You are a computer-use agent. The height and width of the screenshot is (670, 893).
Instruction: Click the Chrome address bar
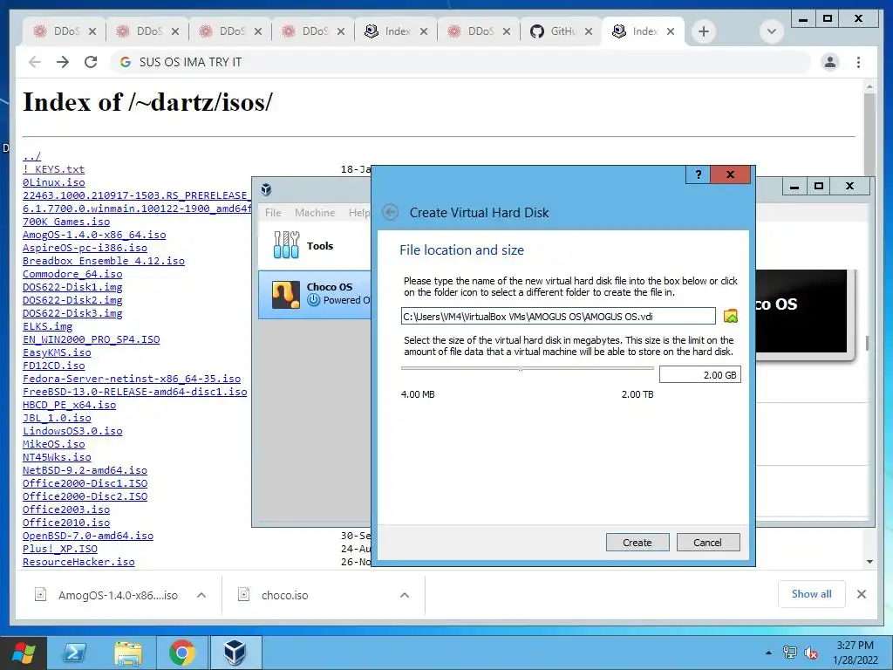462,62
